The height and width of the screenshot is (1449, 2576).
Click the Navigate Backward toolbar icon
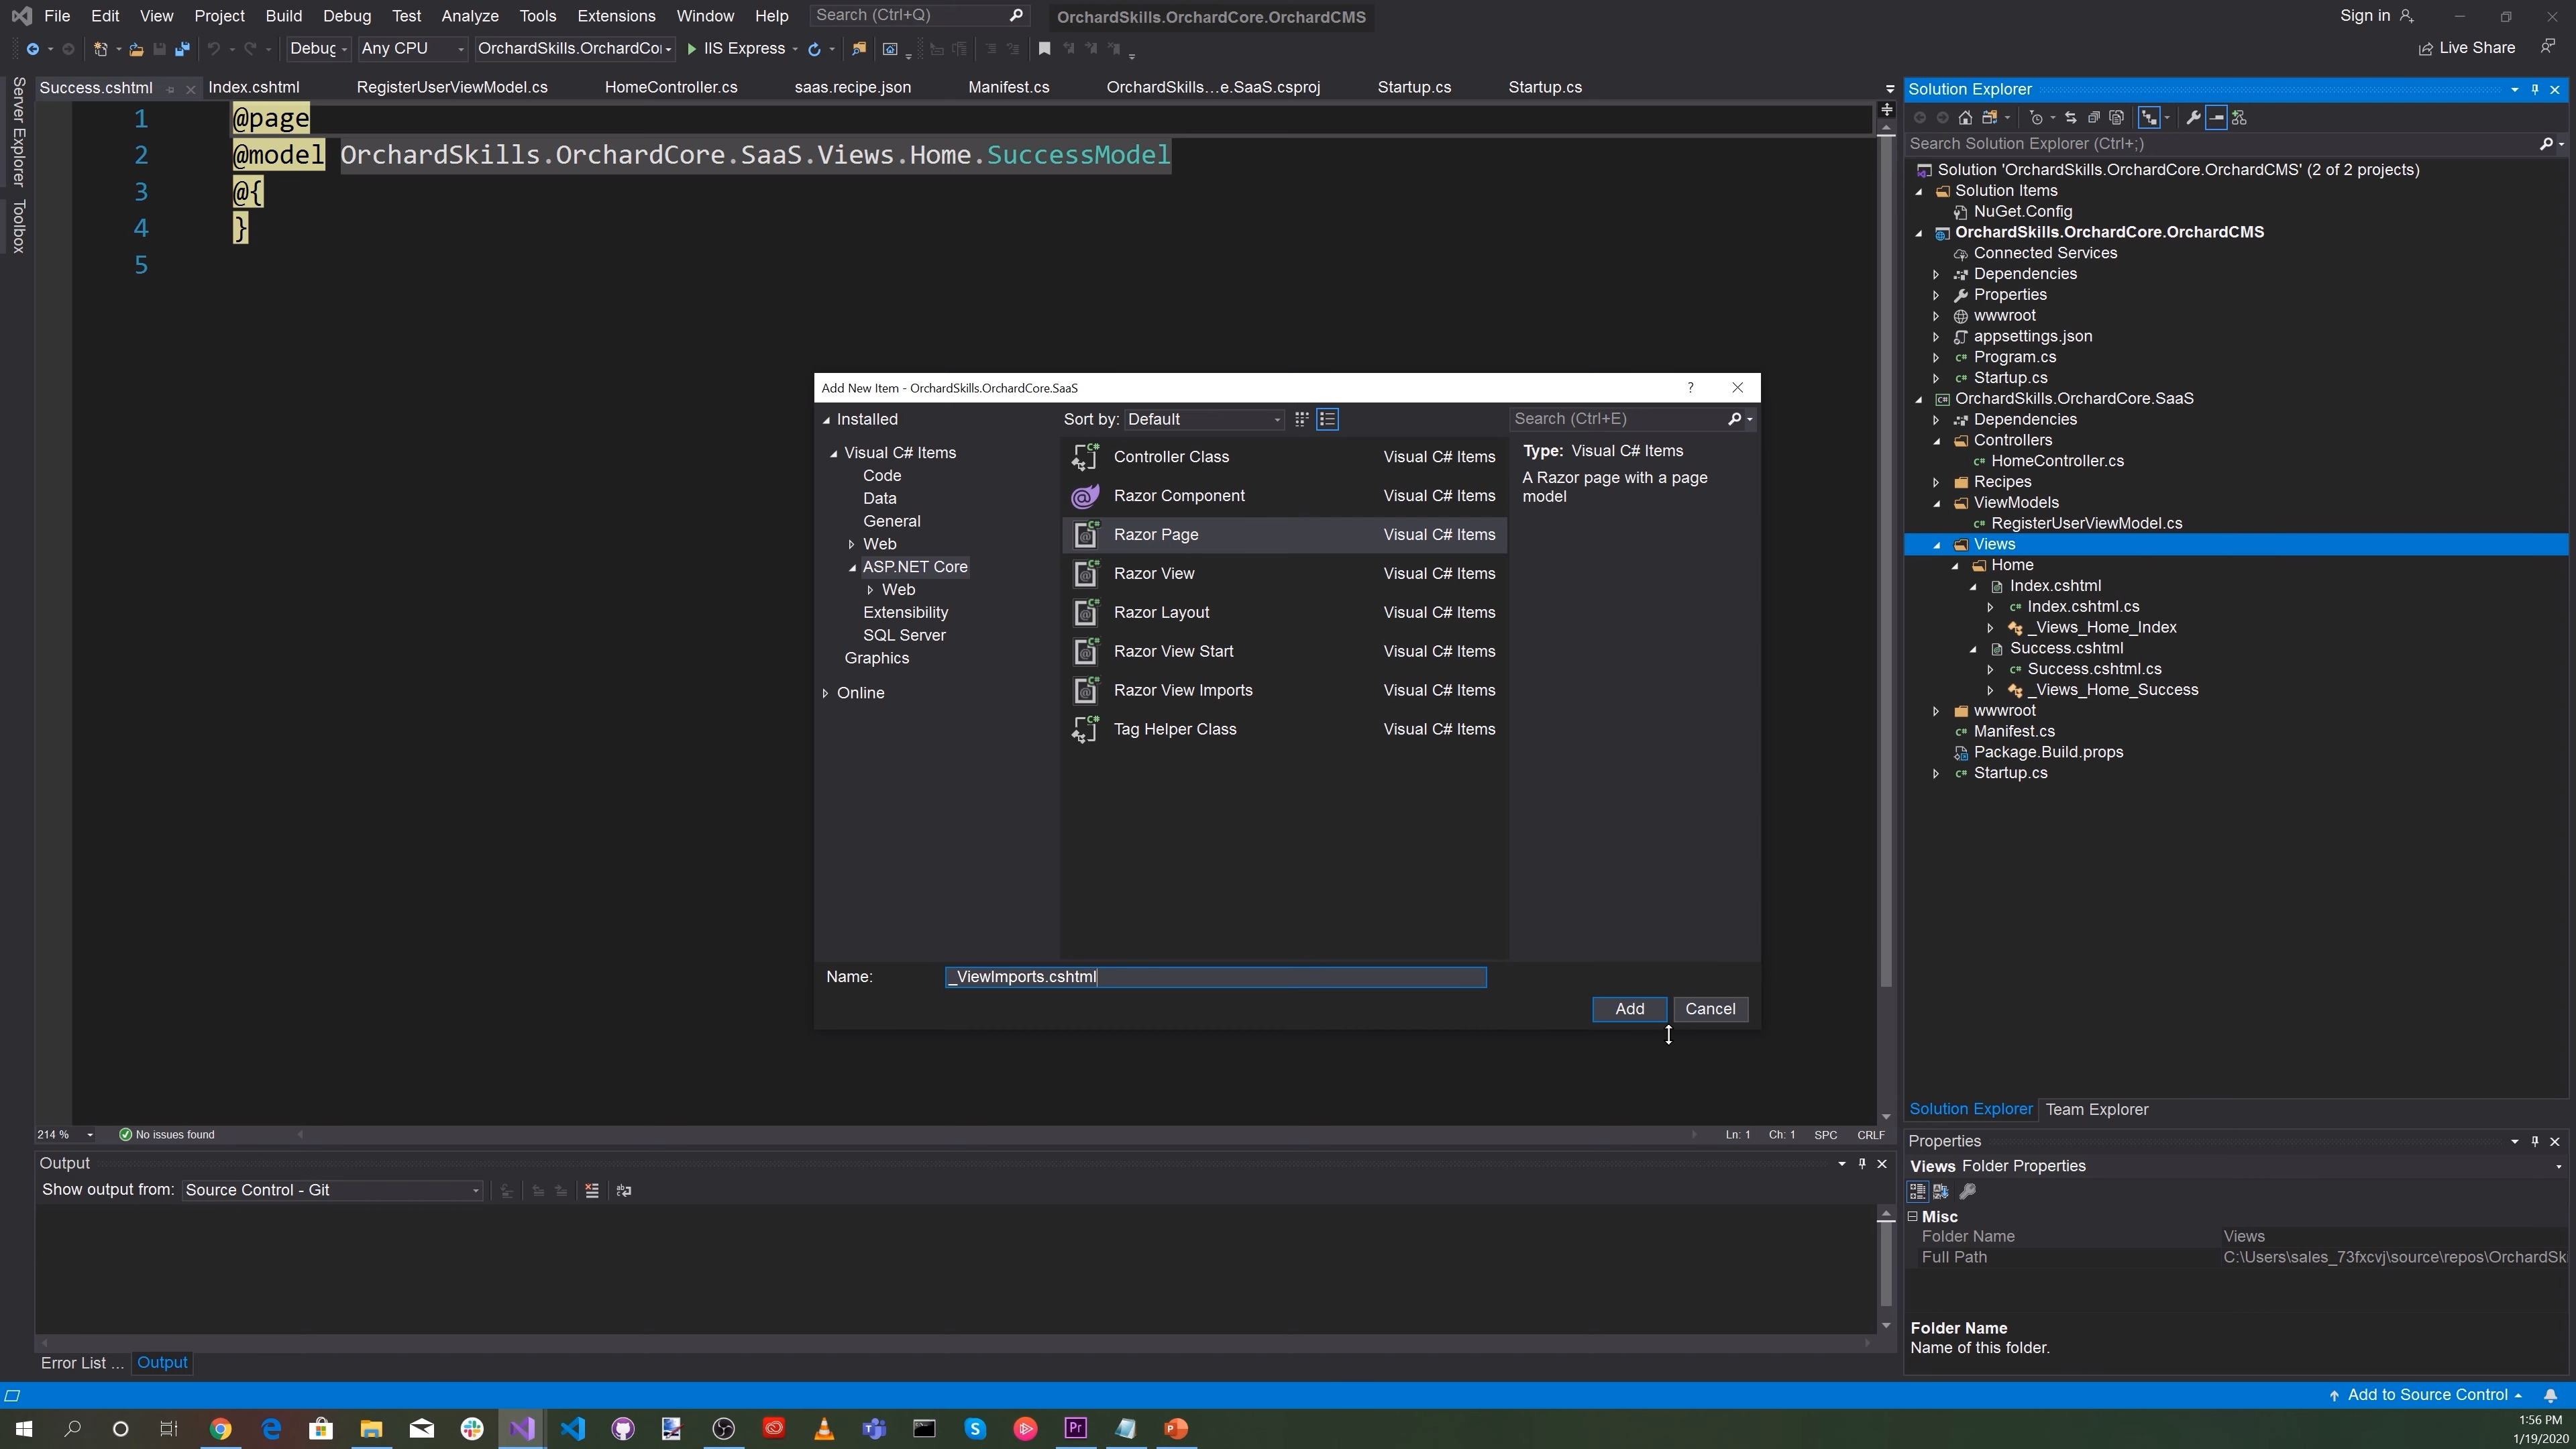(x=32, y=49)
